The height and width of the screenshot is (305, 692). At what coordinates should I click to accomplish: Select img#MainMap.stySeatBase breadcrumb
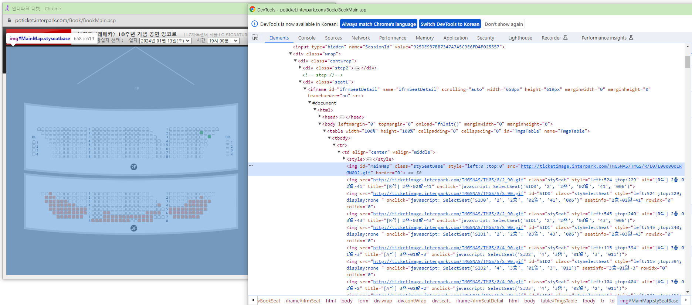pos(649,301)
